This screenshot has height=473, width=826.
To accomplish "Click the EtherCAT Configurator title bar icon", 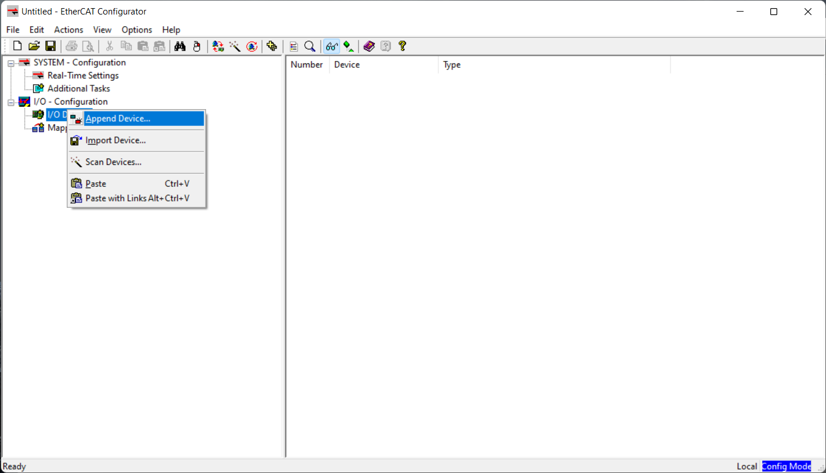I will click(x=12, y=12).
